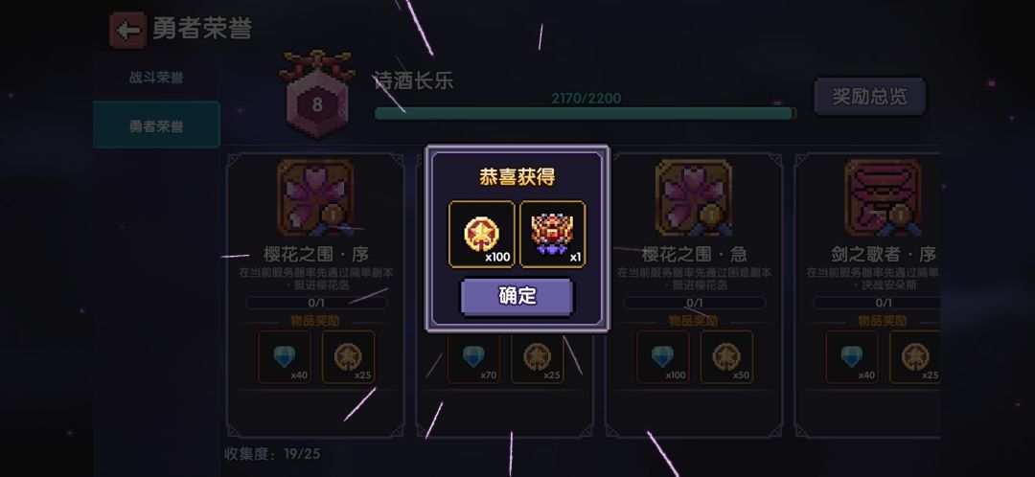The height and width of the screenshot is (477, 1035).
Task: Open the 樱花之围·序 cherry blossom emblem
Action: [315, 197]
